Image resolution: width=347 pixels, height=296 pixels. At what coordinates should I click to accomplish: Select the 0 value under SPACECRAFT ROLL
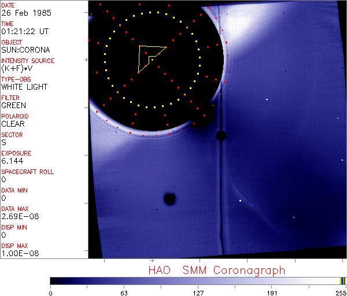pyautogui.click(x=3, y=179)
